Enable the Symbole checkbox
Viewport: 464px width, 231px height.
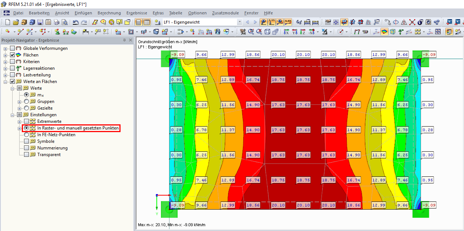[x=27, y=141]
